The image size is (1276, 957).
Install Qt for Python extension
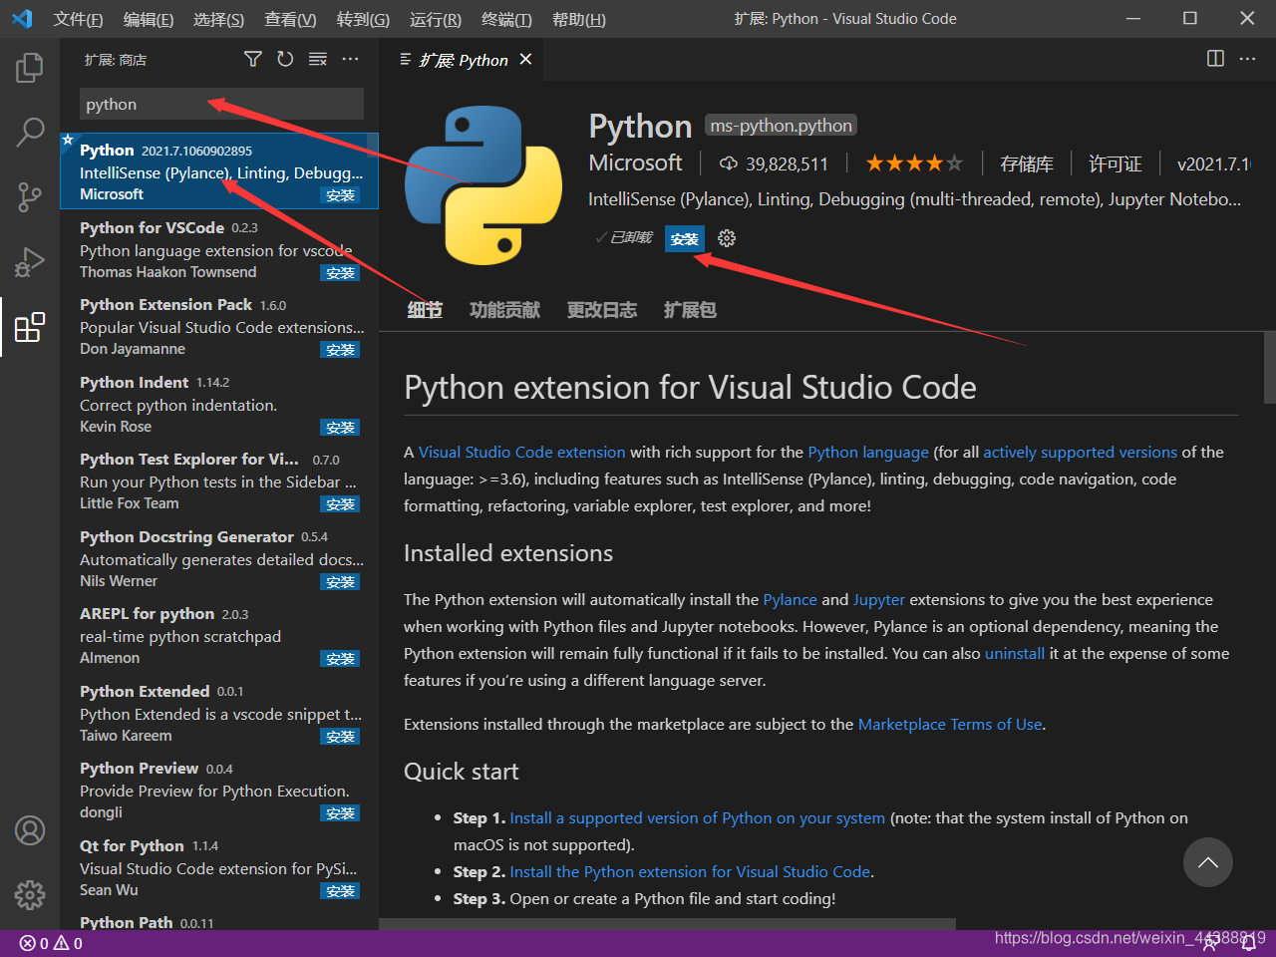[340, 891]
